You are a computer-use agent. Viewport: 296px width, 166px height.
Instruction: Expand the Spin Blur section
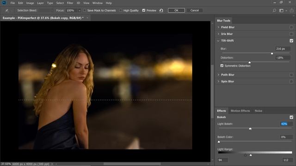[218, 81]
